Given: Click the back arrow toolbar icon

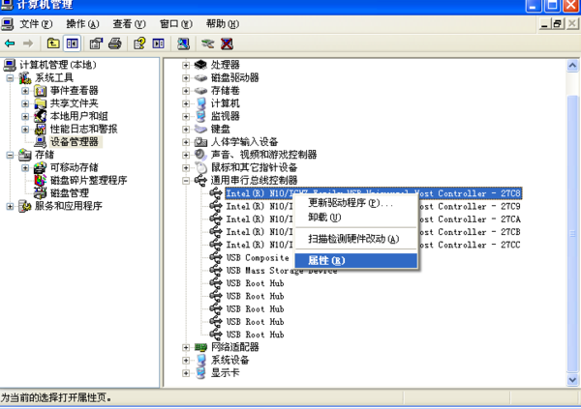Looking at the screenshot, I should 10,44.
